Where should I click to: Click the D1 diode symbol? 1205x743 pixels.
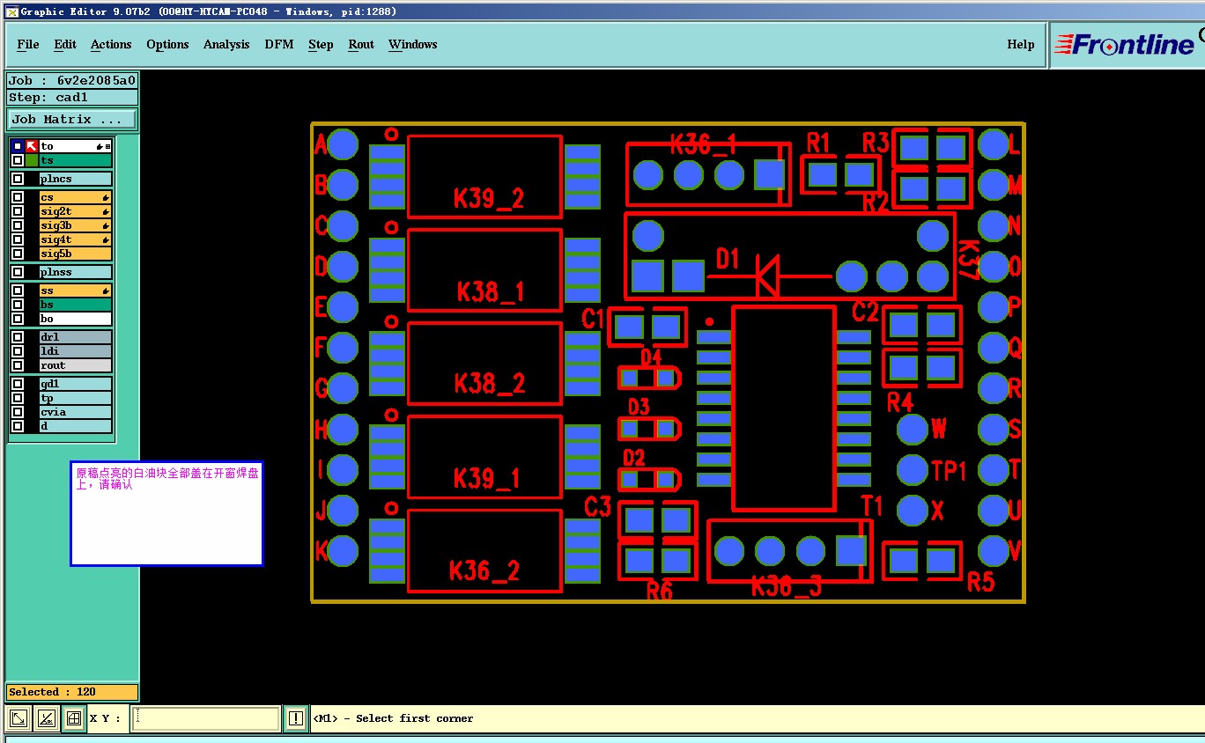pyautogui.click(x=769, y=276)
